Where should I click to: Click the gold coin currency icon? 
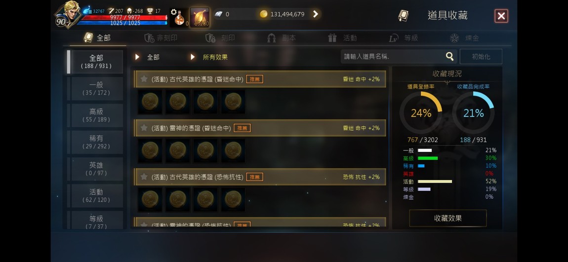tap(264, 14)
